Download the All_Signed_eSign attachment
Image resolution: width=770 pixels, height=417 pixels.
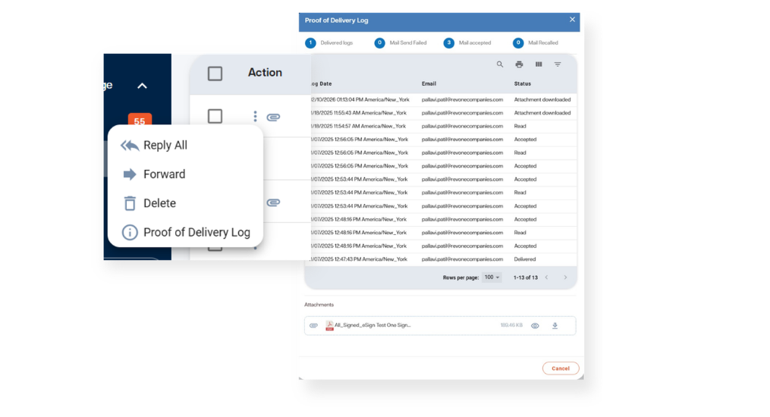(555, 326)
